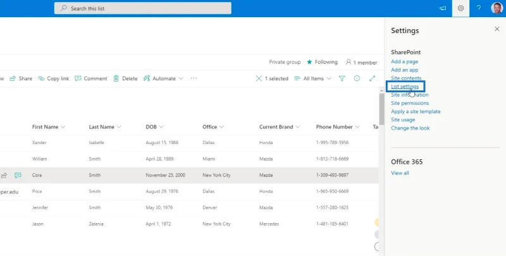Click the Delete toolbar label
Viewport: 506px width, 256px height.
130,78
